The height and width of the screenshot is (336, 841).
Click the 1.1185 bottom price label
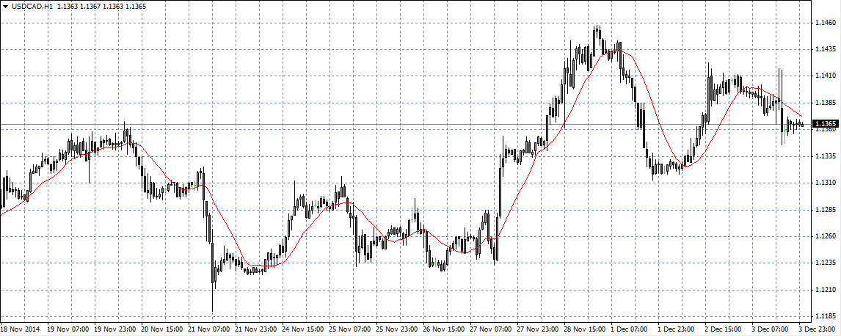point(826,315)
